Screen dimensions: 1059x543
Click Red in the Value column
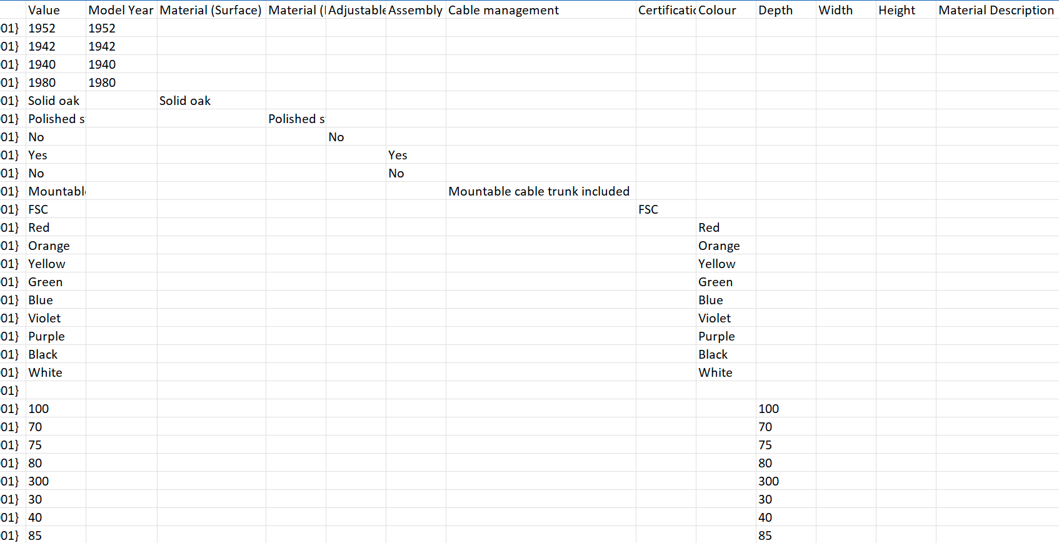pos(55,227)
